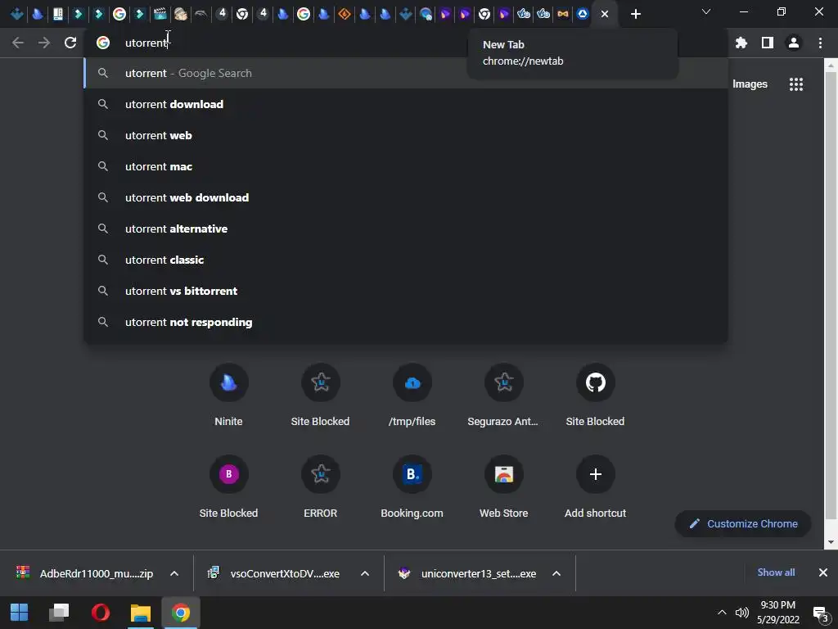Open the Extensions puzzle icon
Image resolution: width=838 pixels, height=629 pixels.
pos(741,43)
